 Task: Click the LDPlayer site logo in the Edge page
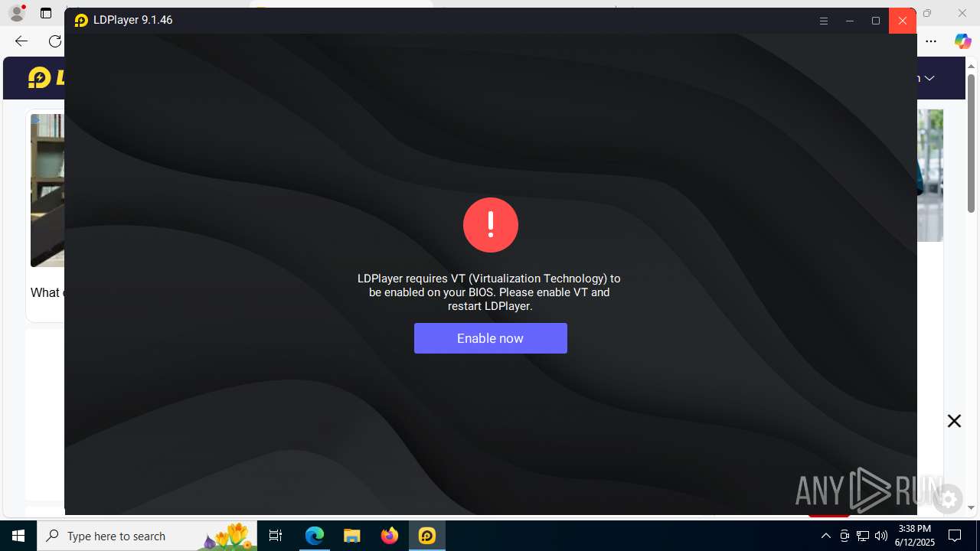click(46, 77)
